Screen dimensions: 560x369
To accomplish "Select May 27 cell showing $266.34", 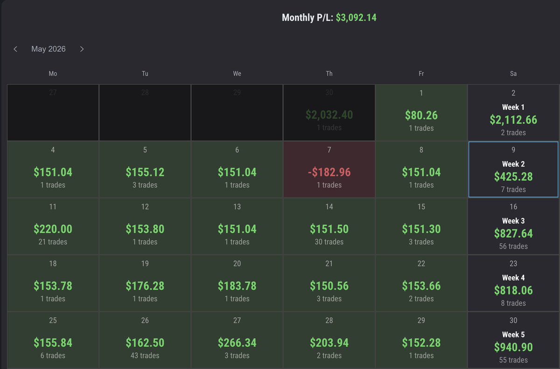I will pyautogui.click(x=237, y=340).
